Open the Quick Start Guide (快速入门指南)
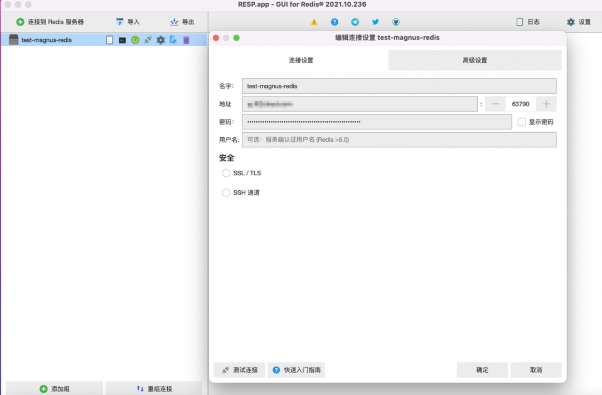The width and height of the screenshot is (602, 395). (297, 370)
